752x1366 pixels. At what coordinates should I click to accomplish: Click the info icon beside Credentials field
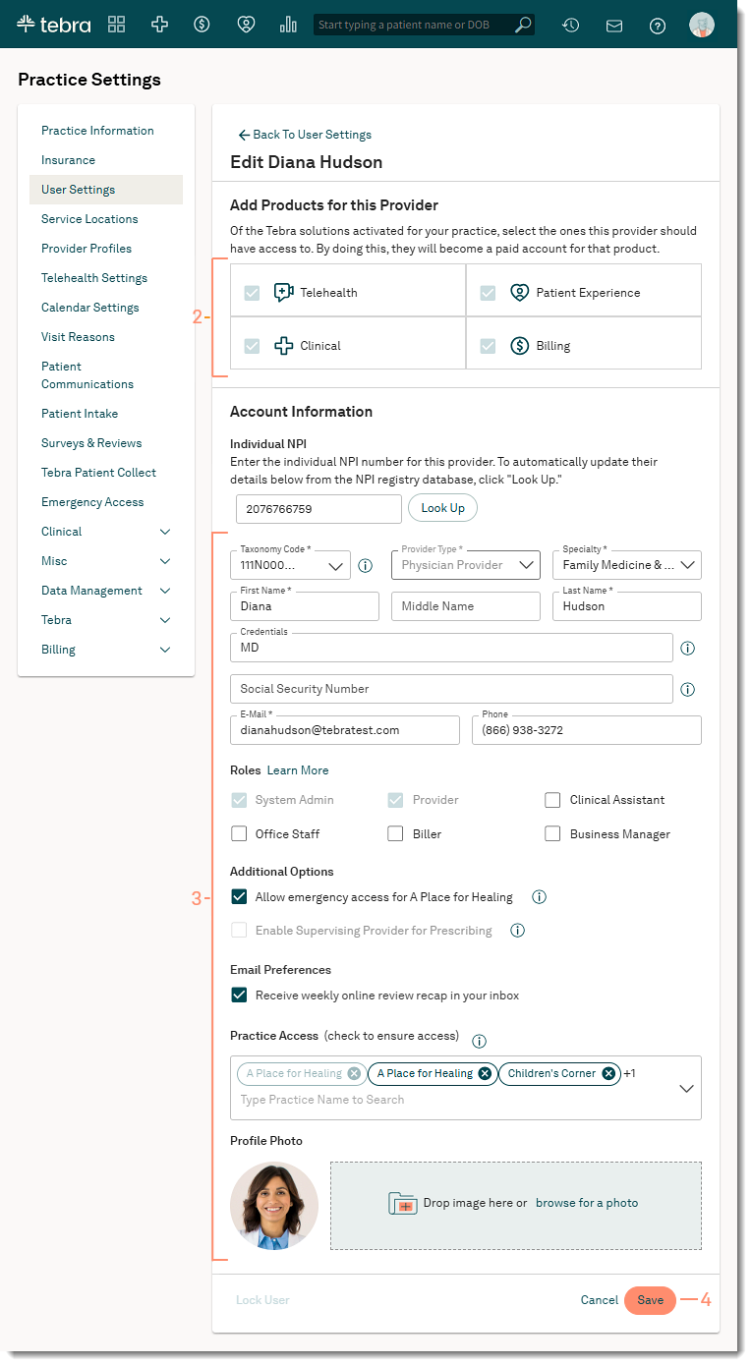pos(688,649)
